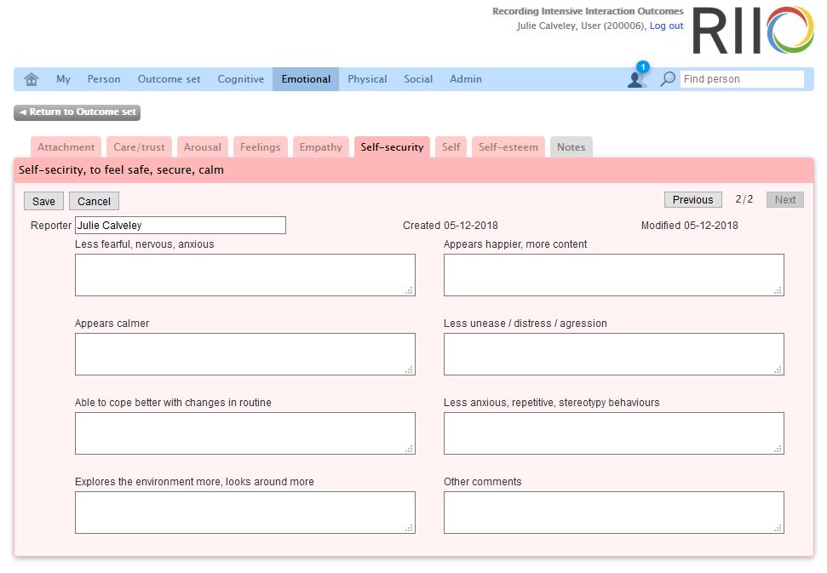Open the Physical menu

(367, 79)
